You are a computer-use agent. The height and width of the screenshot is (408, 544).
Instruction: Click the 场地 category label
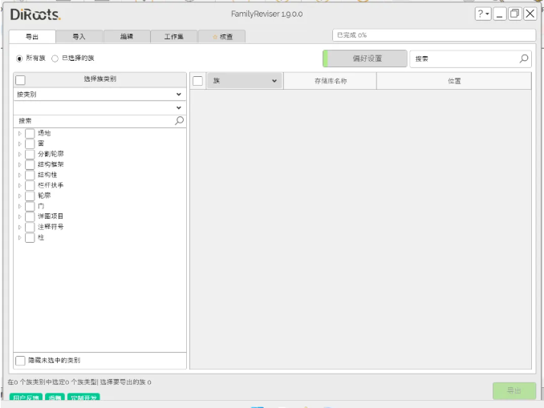44,133
